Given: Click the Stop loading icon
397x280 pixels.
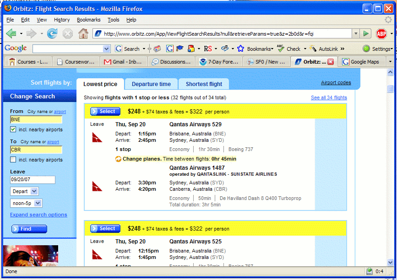Looking at the screenshot, I should click(68, 33).
